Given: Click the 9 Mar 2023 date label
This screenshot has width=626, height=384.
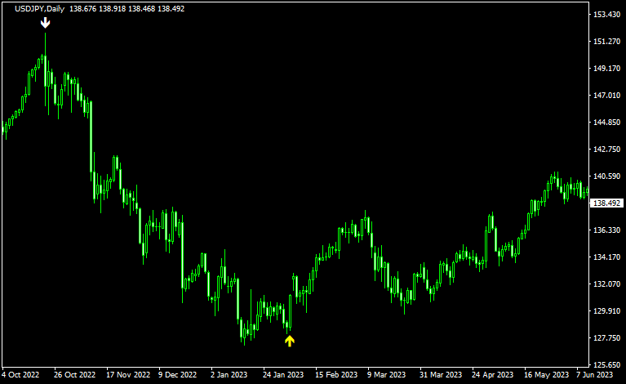Looking at the screenshot, I should (386, 375).
